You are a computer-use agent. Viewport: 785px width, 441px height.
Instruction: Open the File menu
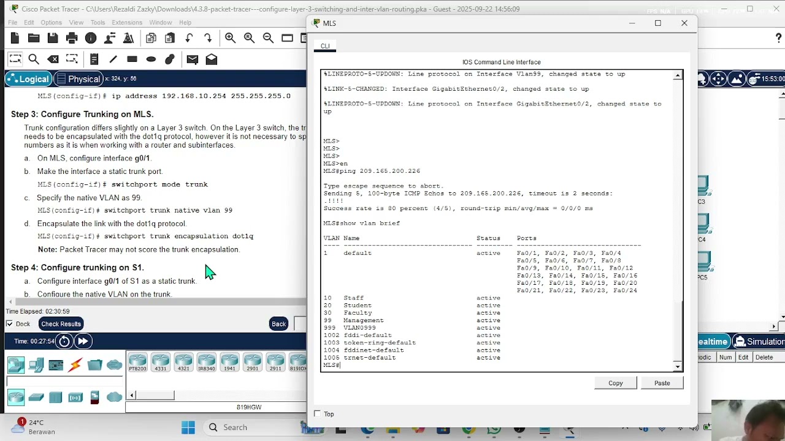(x=12, y=23)
